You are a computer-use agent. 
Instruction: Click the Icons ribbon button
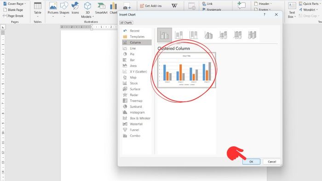(75, 8)
